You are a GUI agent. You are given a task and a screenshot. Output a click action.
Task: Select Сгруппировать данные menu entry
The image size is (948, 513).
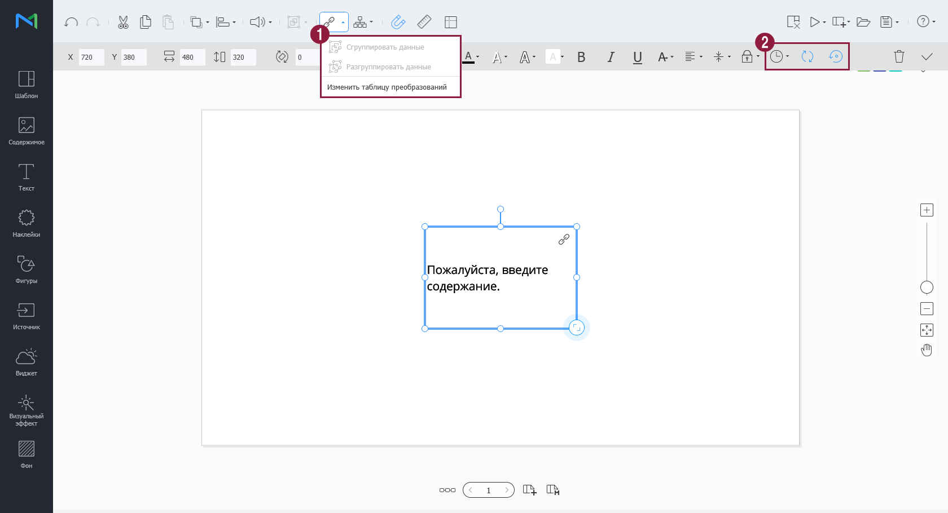coord(385,47)
